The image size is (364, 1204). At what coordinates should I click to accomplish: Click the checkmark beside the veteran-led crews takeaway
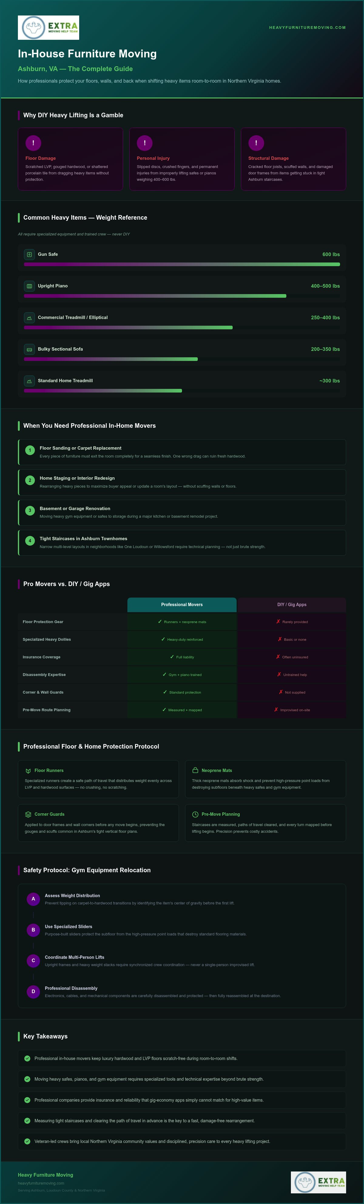click(27, 1141)
